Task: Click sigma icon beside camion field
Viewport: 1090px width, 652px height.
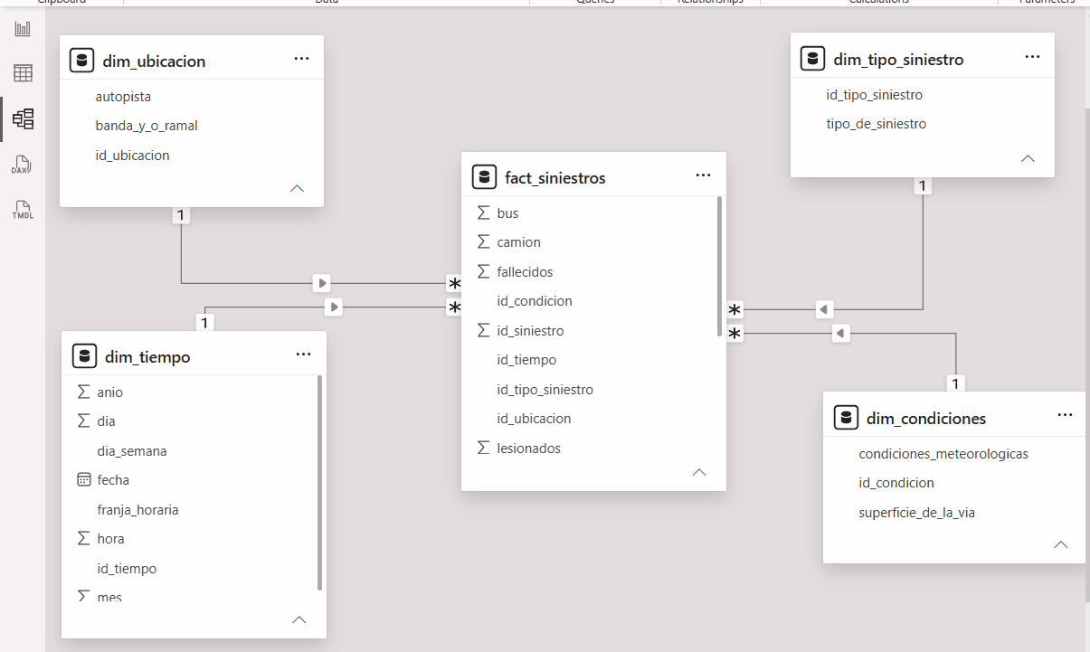Action: coord(482,242)
